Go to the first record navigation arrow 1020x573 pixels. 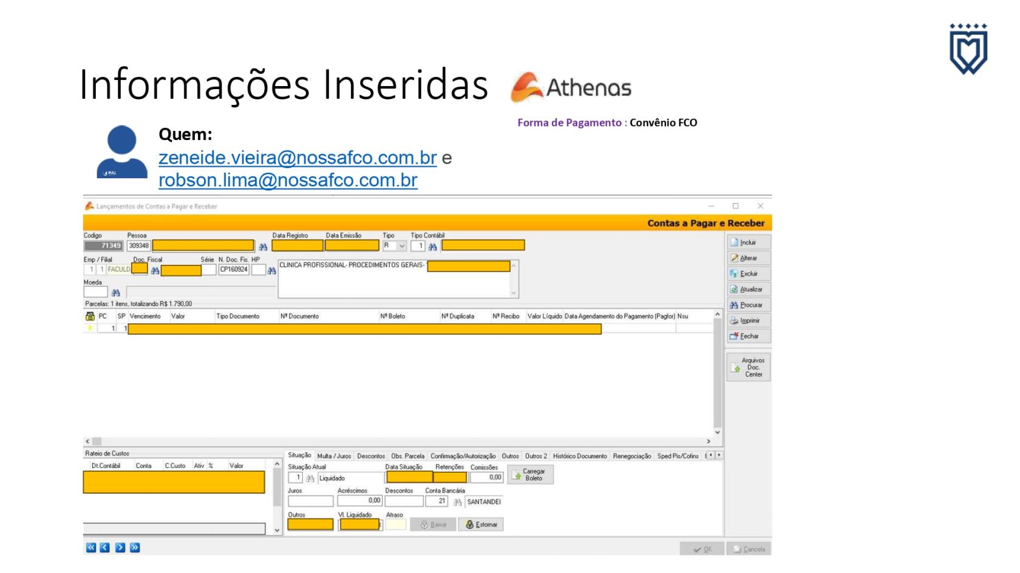[x=91, y=548]
